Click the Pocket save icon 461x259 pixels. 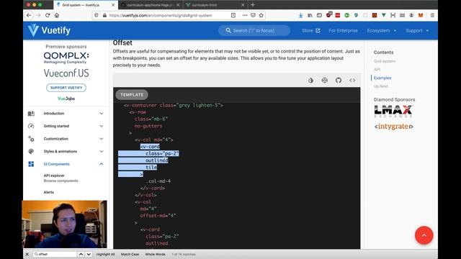point(253,15)
